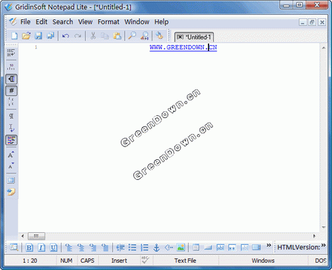Toggle show paragraph marks button
Screen dimensions: 332x270
click(11, 116)
